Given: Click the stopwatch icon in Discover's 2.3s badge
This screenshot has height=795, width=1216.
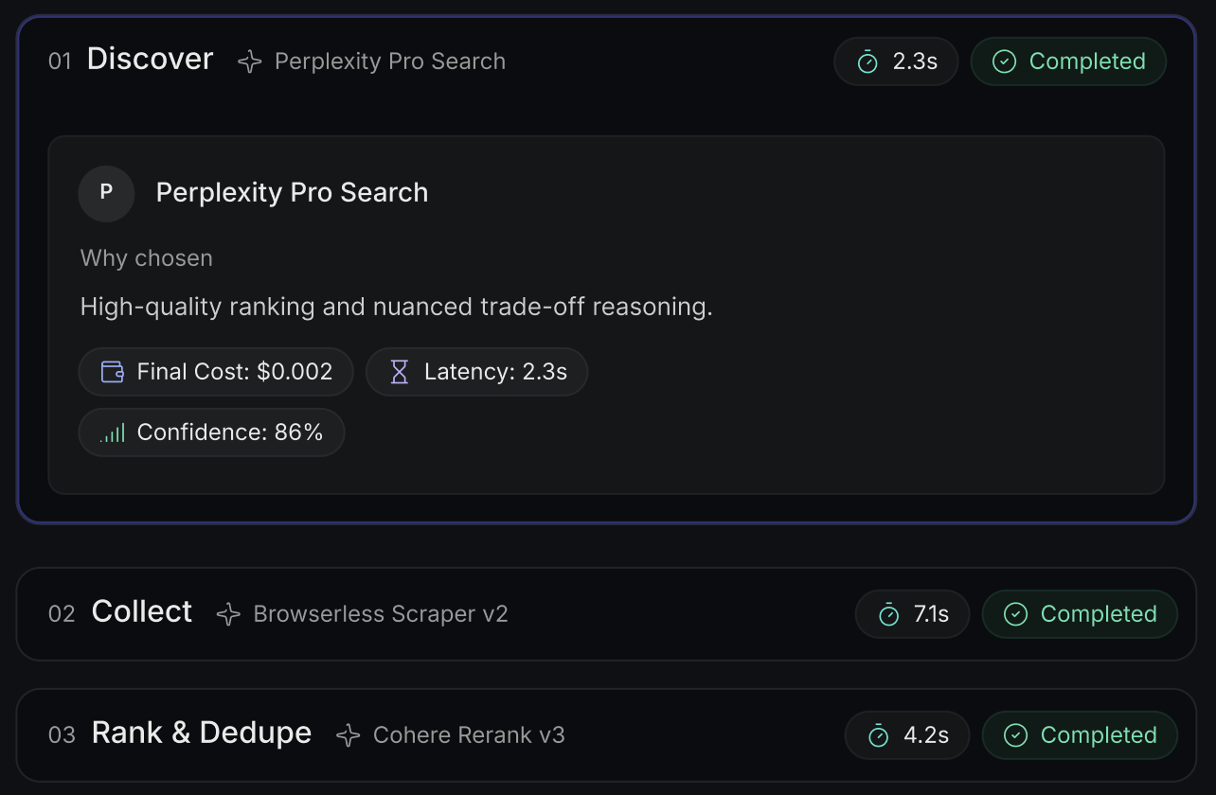Looking at the screenshot, I should (x=867, y=62).
